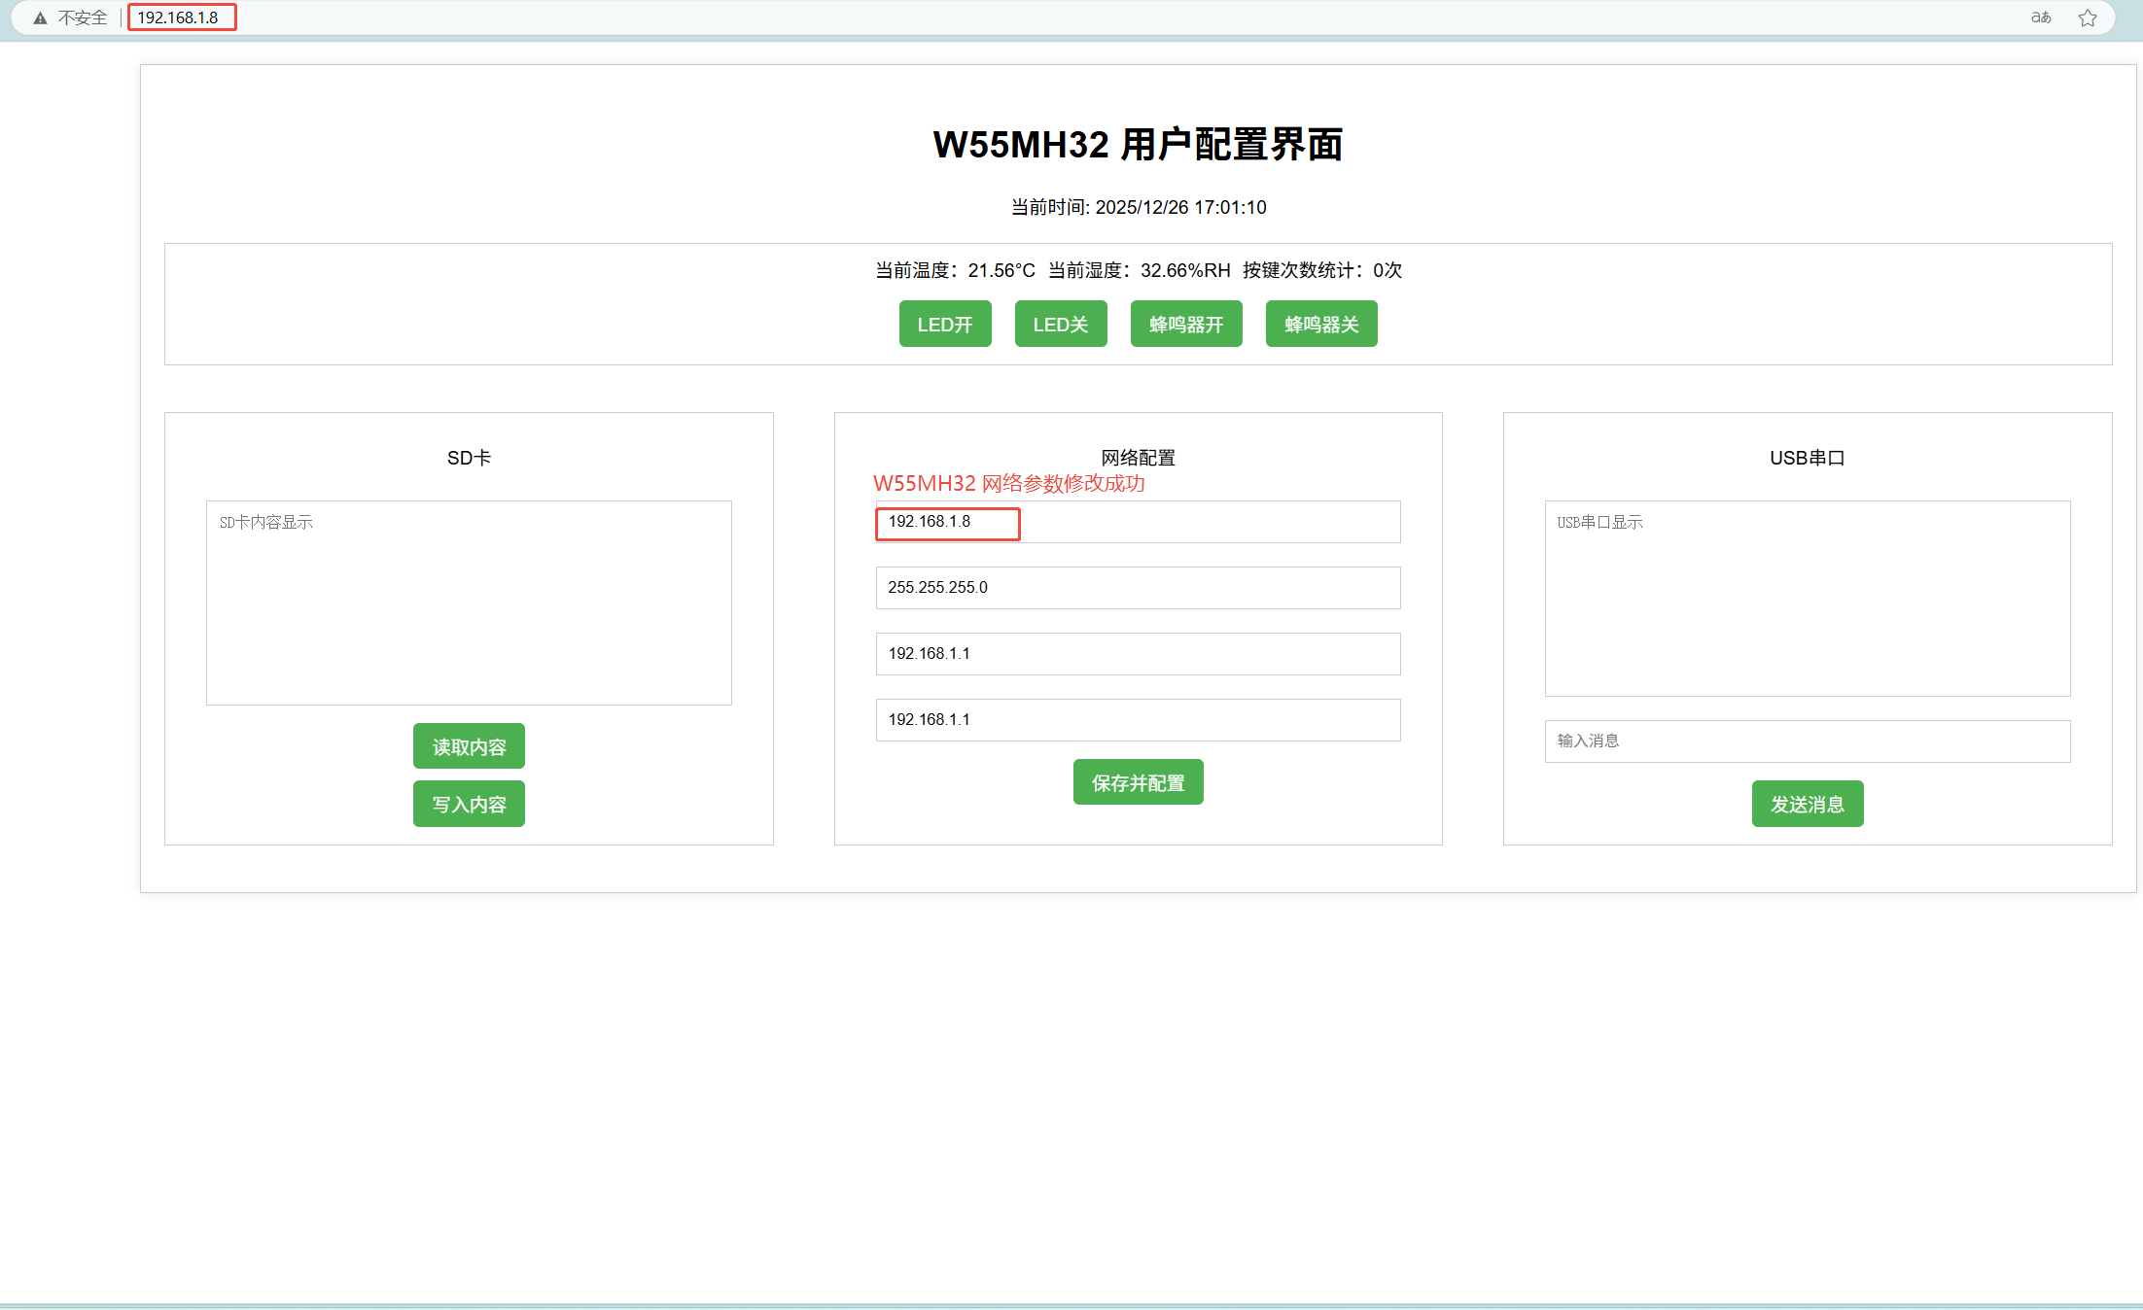Click 读取内容 to read SD card
Image resolution: width=2143 pixels, height=1310 pixels.
click(469, 746)
